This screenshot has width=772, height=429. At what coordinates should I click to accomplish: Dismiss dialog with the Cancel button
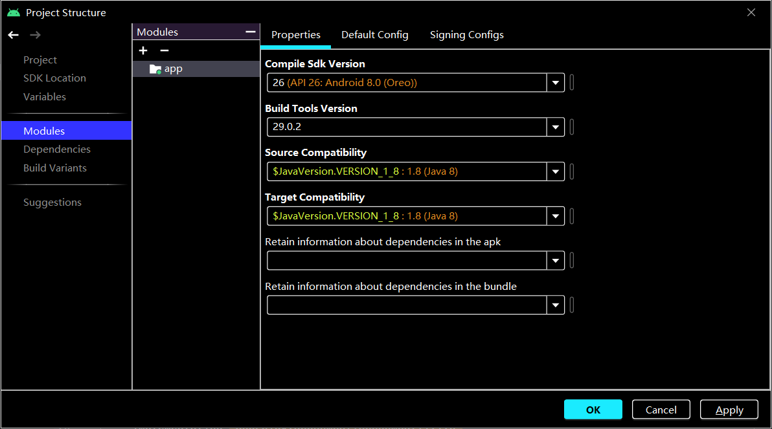pos(661,410)
